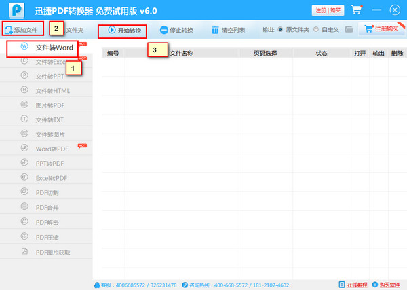Viewport: 407px width, 290px height.
Task: Select 文件转HTML in the sidebar
Action: coord(46,90)
